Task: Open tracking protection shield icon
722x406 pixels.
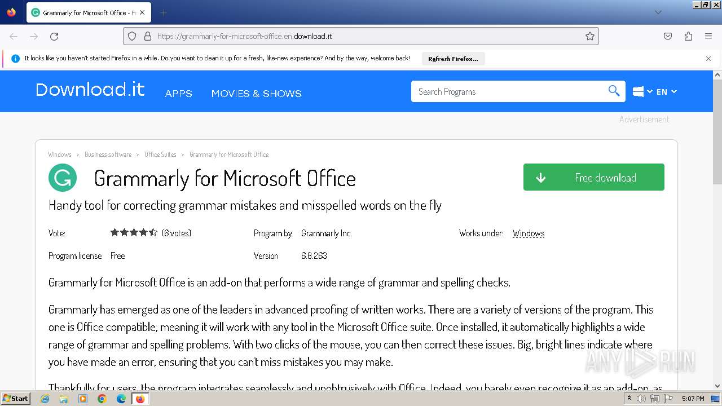Action: 132,36
